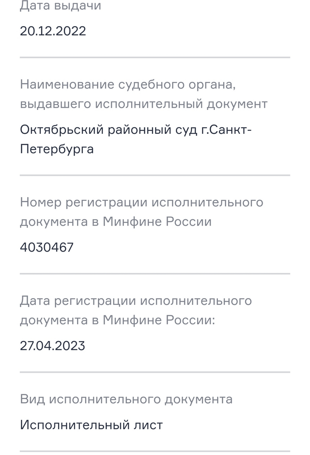Viewport: 310px width, 455px height.
Task: Click the "Наименование судебного органа" field label
Action: [x=132, y=84]
